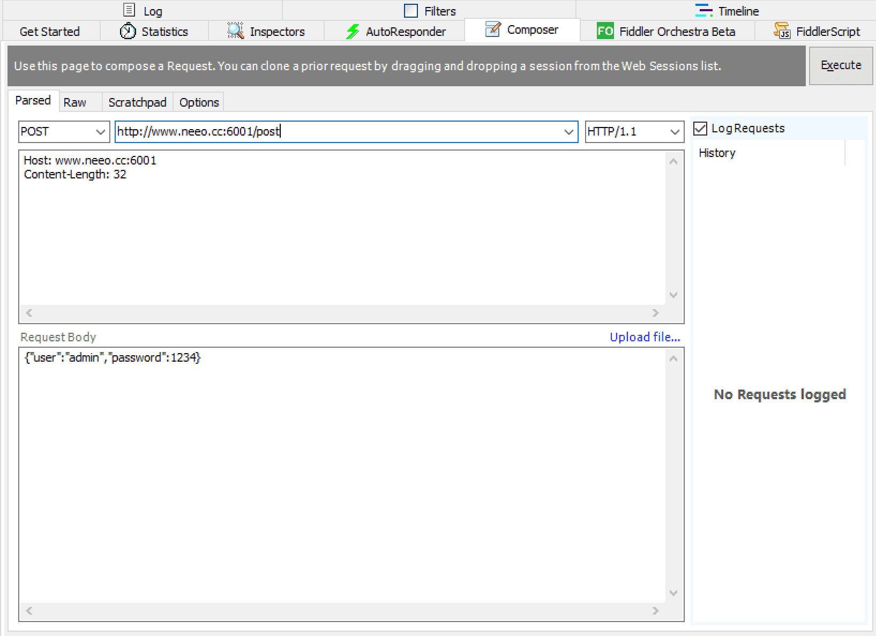Switch to the AutoResponder tab

click(395, 32)
